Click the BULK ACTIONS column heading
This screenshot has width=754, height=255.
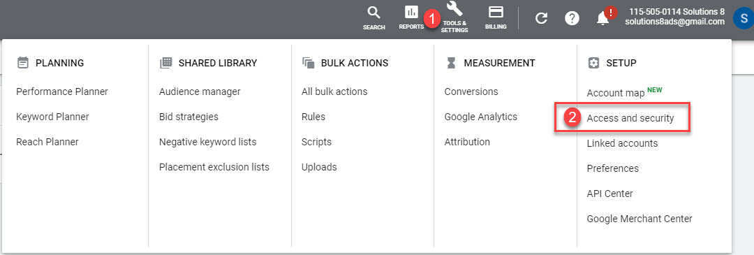pyautogui.click(x=355, y=63)
